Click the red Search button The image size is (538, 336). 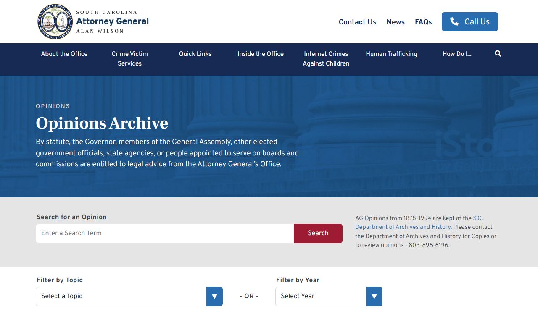click(318, 234)
